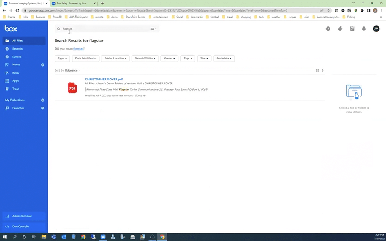Change the Sort by Relevance option
Screen dimensions: 386x241
point(72,70)
